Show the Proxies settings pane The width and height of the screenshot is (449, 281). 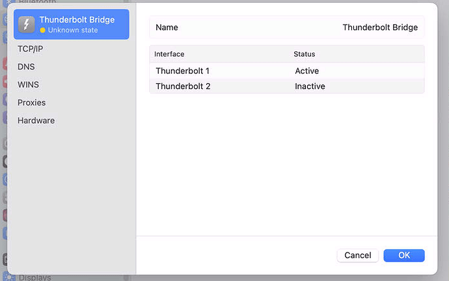pyautogui.click(x=31, y=103)
